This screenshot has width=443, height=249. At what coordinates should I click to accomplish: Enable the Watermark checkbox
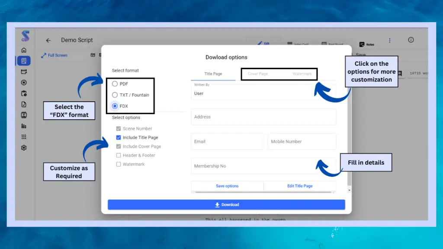[x=119, y=164]
